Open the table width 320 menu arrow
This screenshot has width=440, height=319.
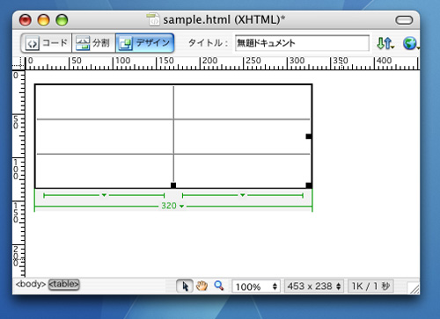pyautogui.click(x=181, y=207)
